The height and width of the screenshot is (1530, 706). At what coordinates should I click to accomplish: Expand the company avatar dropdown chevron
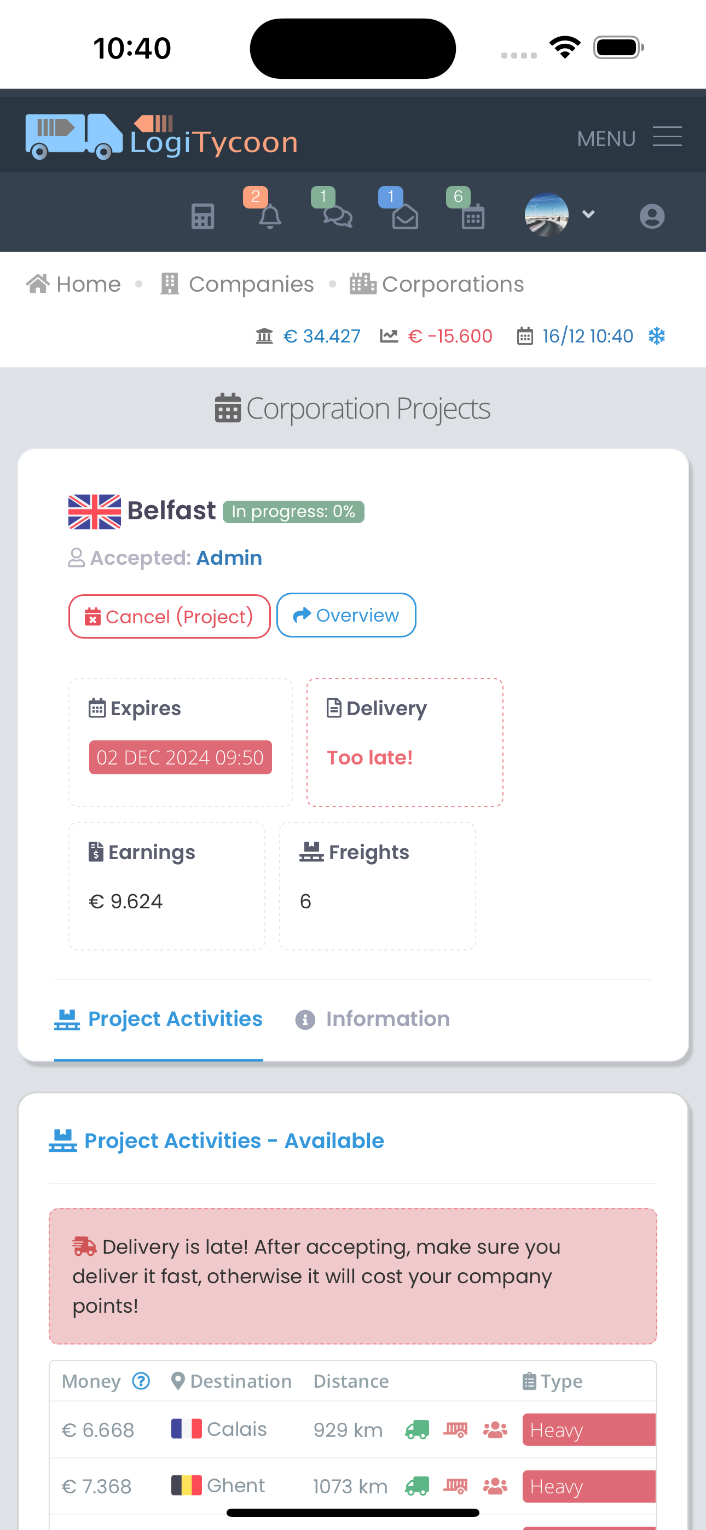point(588,215)
